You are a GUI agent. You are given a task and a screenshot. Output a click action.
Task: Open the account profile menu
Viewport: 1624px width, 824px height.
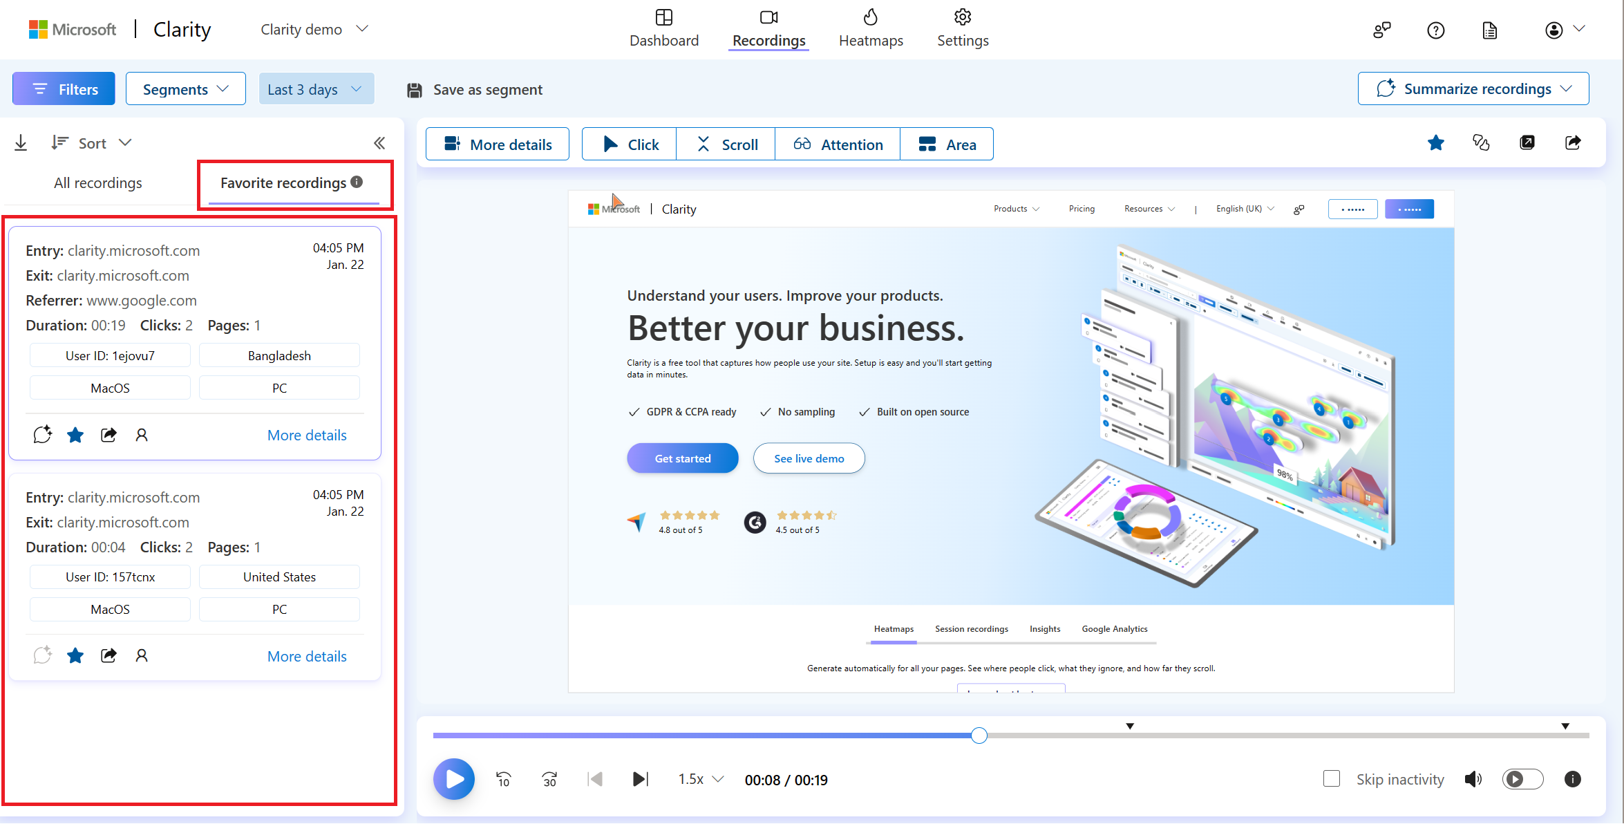(1565, 30)
